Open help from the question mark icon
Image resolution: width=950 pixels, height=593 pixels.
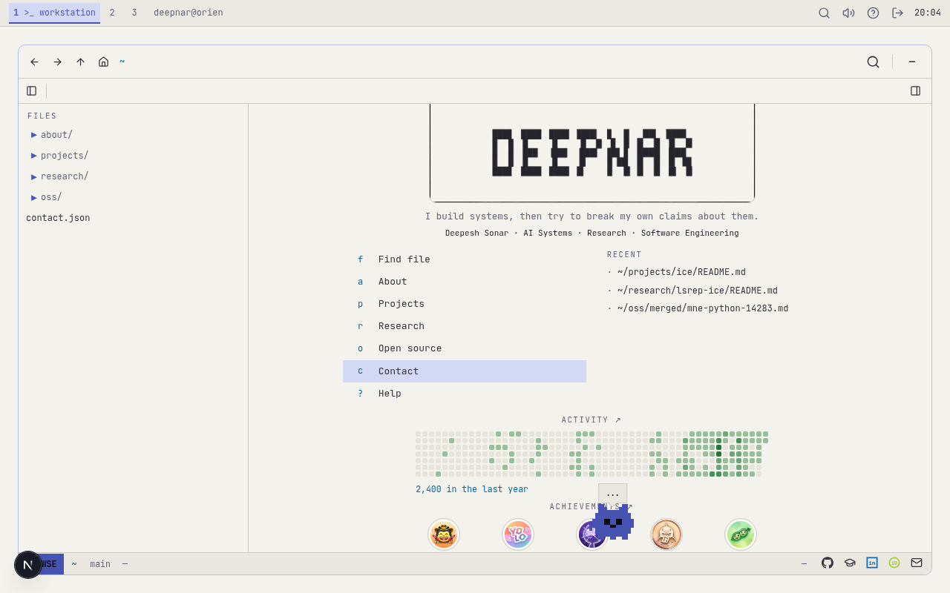point(873,13)
